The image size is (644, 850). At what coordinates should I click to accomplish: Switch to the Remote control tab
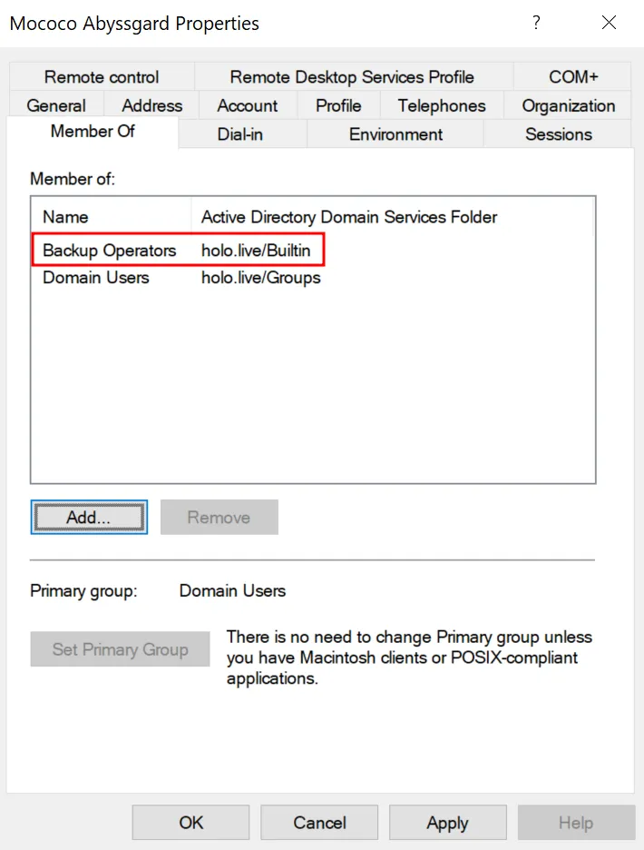[102, 77]
